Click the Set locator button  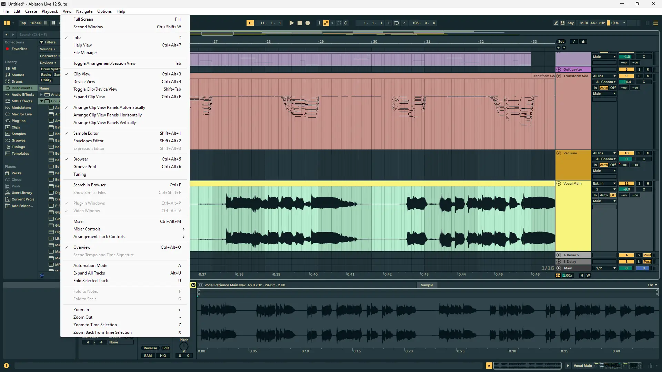pos(561,42)
